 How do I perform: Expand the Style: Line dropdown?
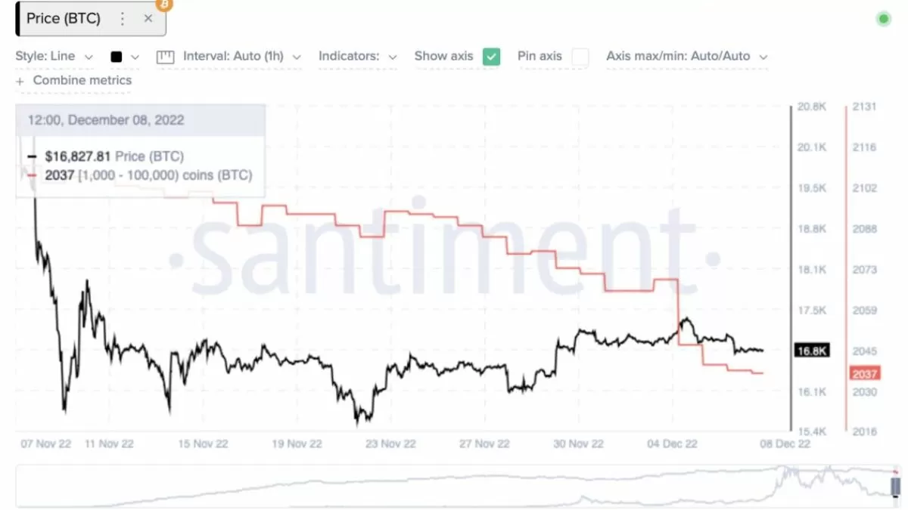[x=54, y=56]
